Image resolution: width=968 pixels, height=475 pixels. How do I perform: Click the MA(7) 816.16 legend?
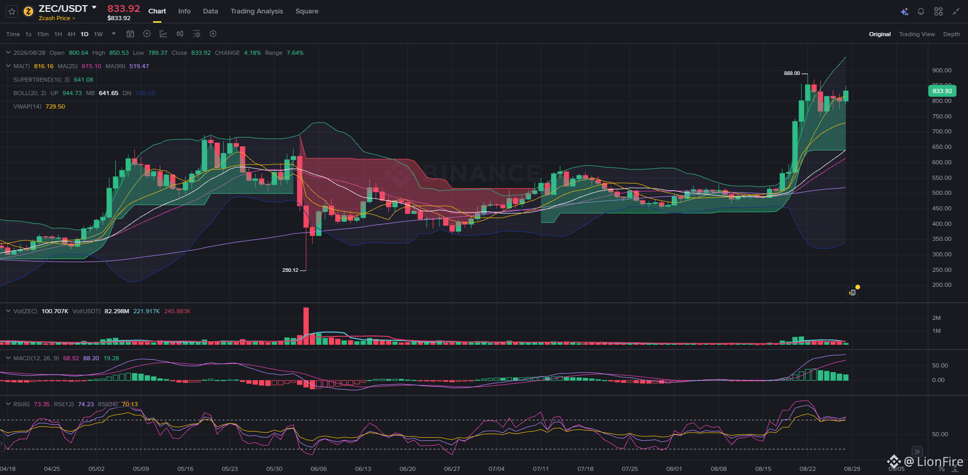(x=34, y=66)
